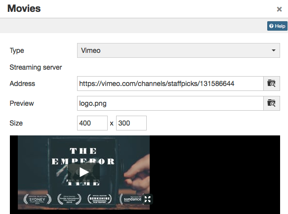288x214 pixels.
Task: Click the height field showing 300
Action: [x=131, y=123]
